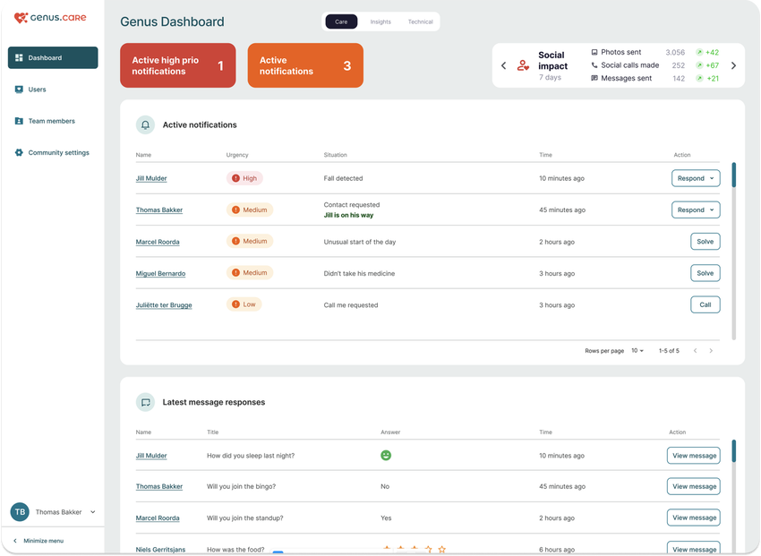
Task: Open Rows per page dropdown
Action: pyautogui.click(x=637, y=351)
